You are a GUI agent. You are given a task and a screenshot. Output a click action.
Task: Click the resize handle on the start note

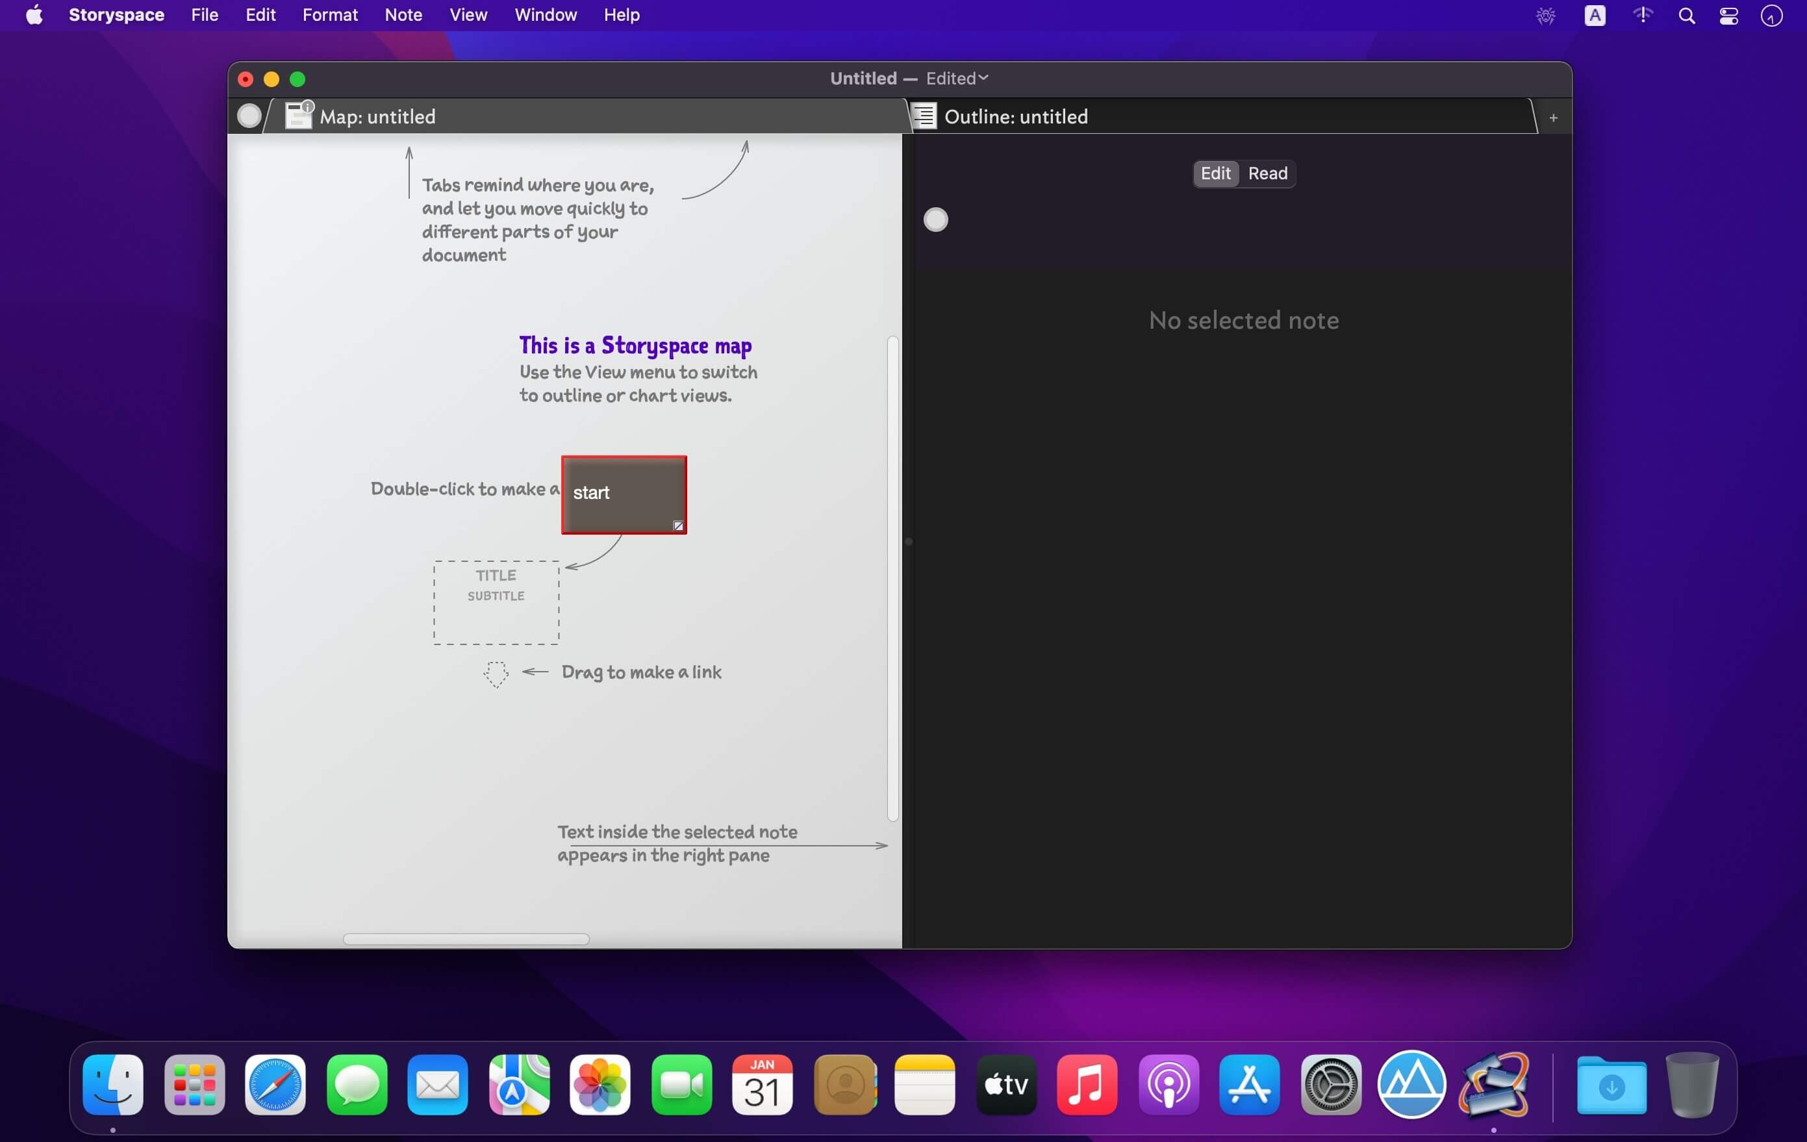(x=677, y=526)
